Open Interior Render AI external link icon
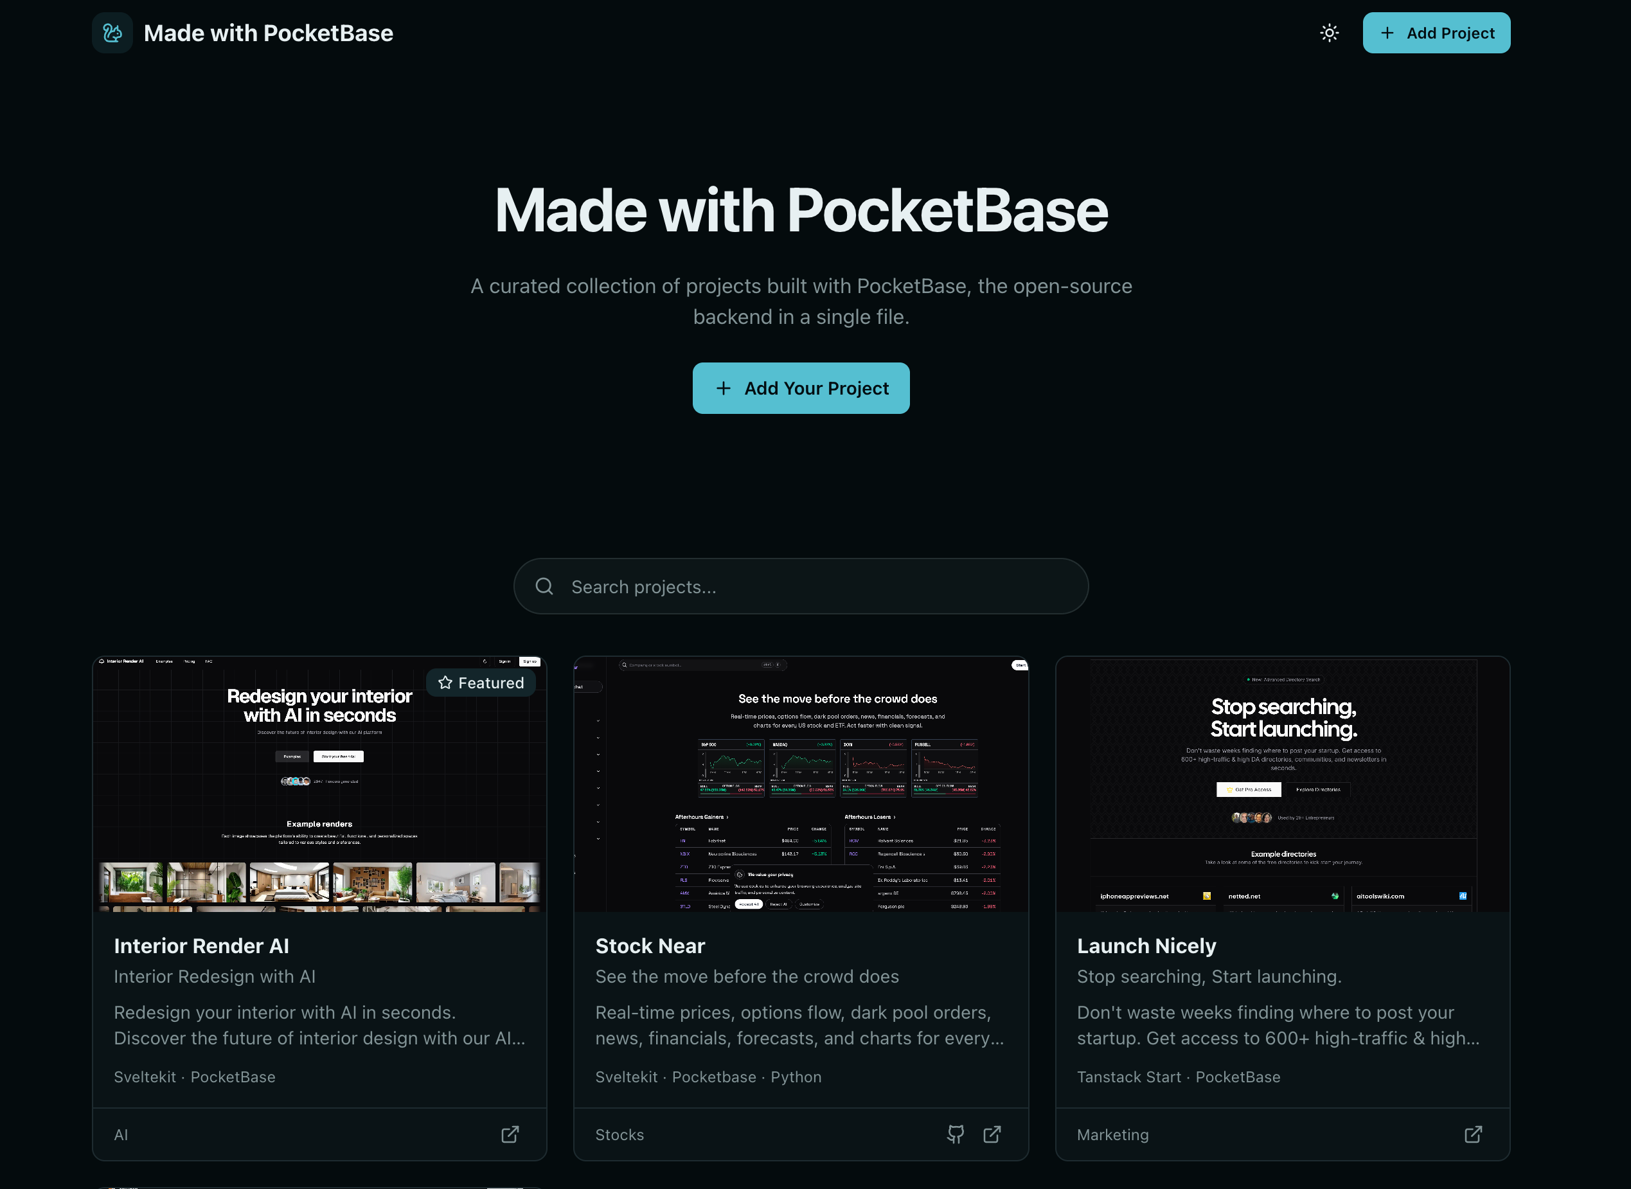This screenshot has width=1631, height=1189. (510, 1134)
